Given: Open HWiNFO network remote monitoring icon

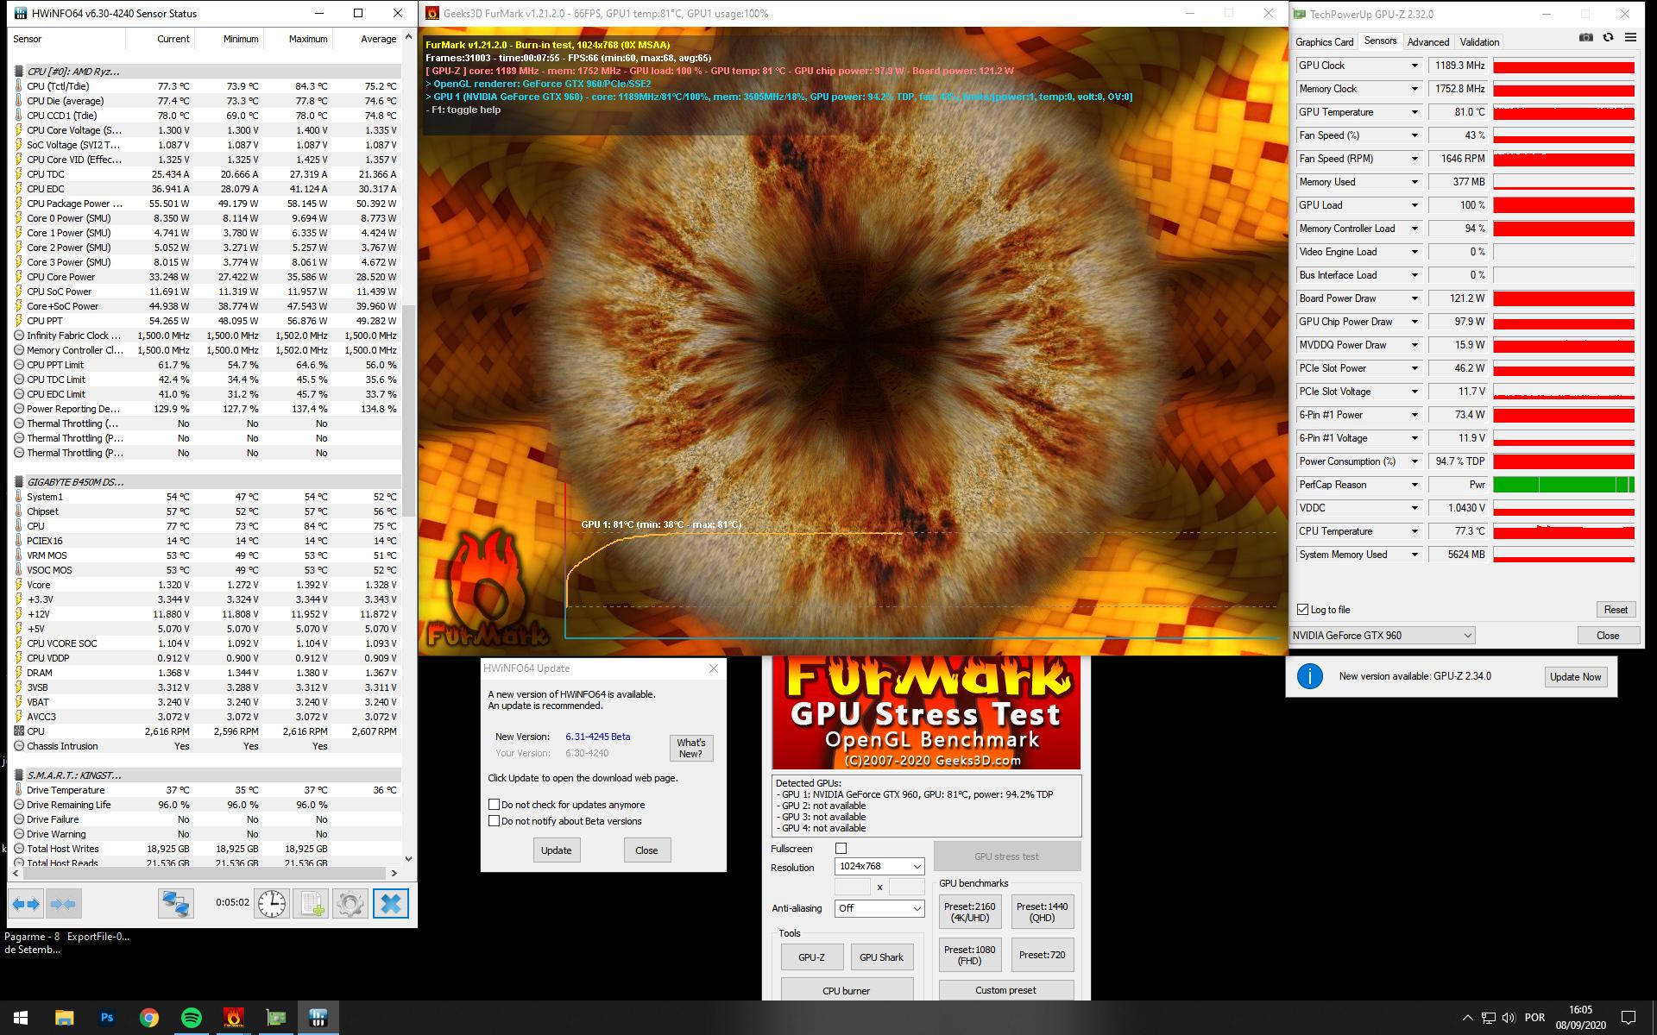Looking at the screenshot, I should coord(176,904).
